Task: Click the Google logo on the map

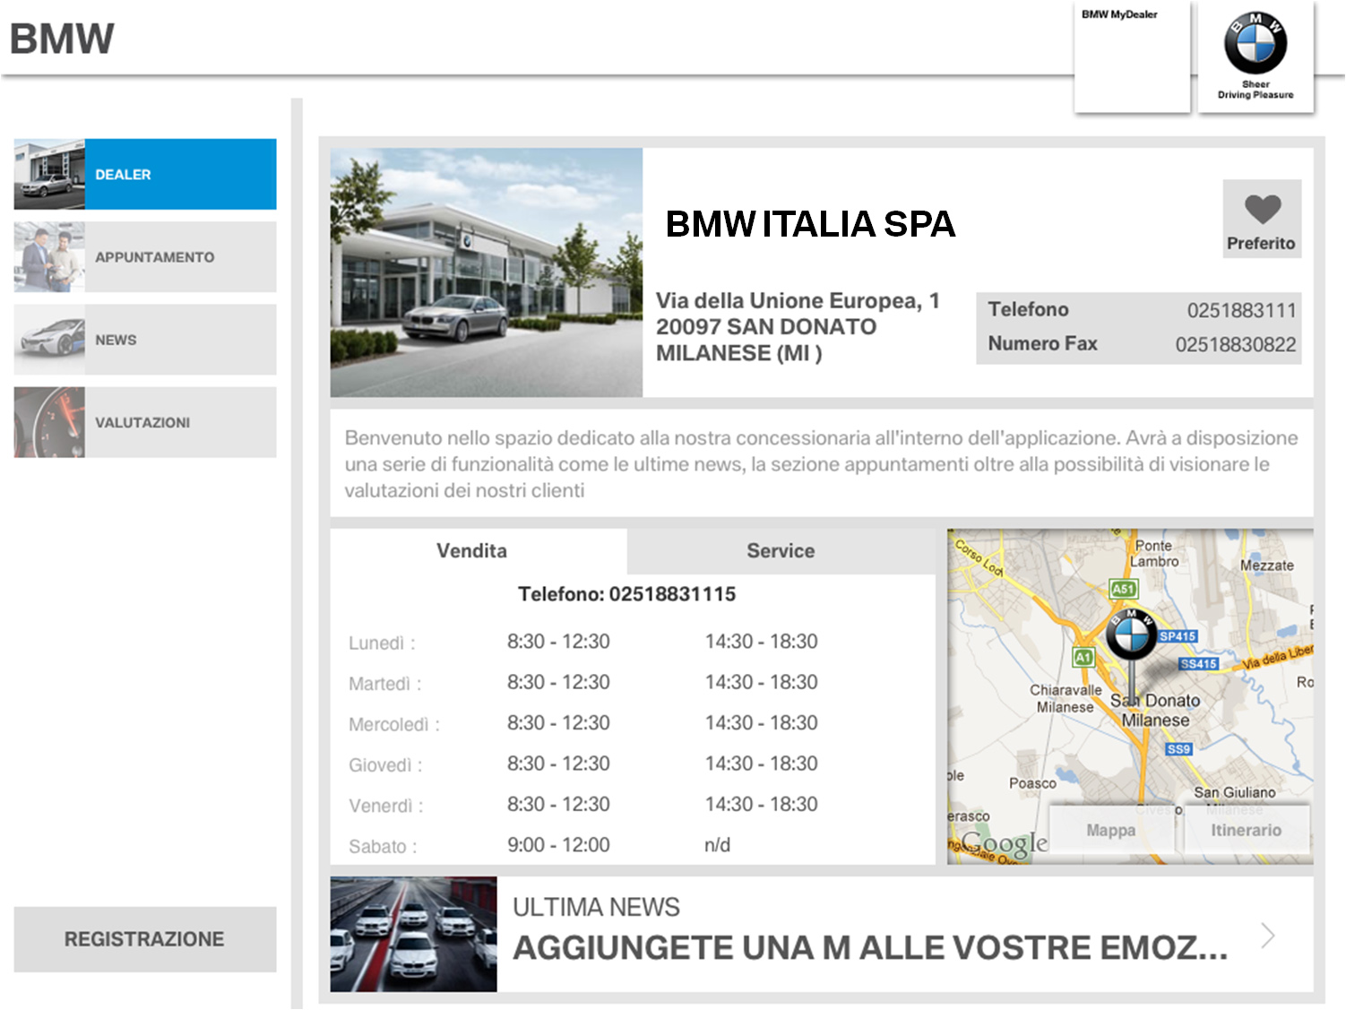Action: [x=1002, y=844]
